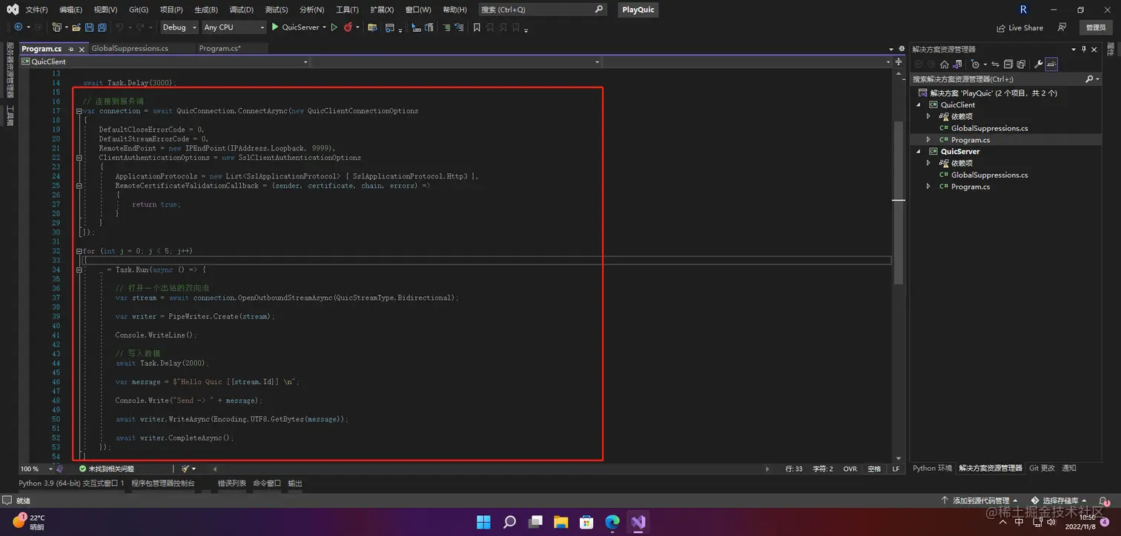
Task: Collapse the QuicClient project node
Action: 919,105
